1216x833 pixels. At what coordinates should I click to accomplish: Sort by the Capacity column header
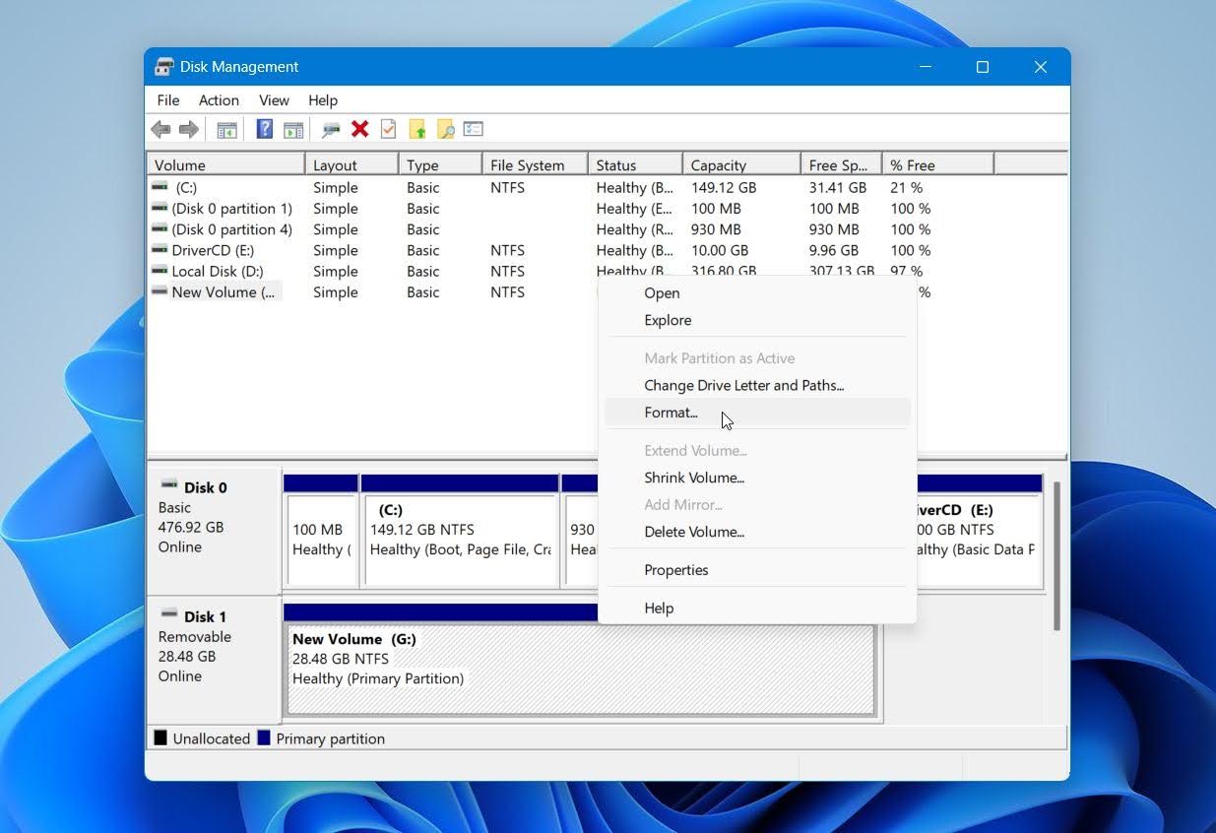[740, 165]
